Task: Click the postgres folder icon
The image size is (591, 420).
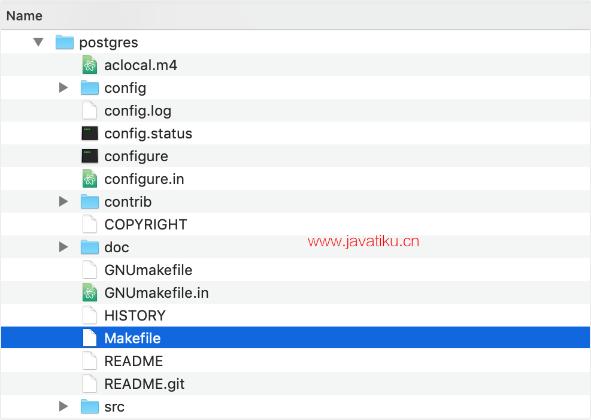Action: pos(65,42)
